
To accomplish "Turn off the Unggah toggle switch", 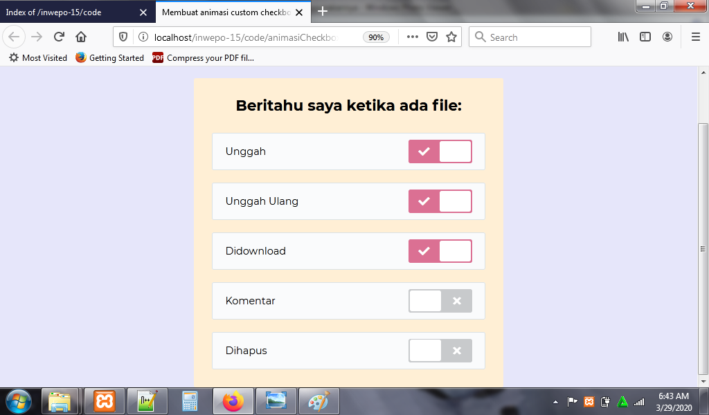I will (440, 151).
